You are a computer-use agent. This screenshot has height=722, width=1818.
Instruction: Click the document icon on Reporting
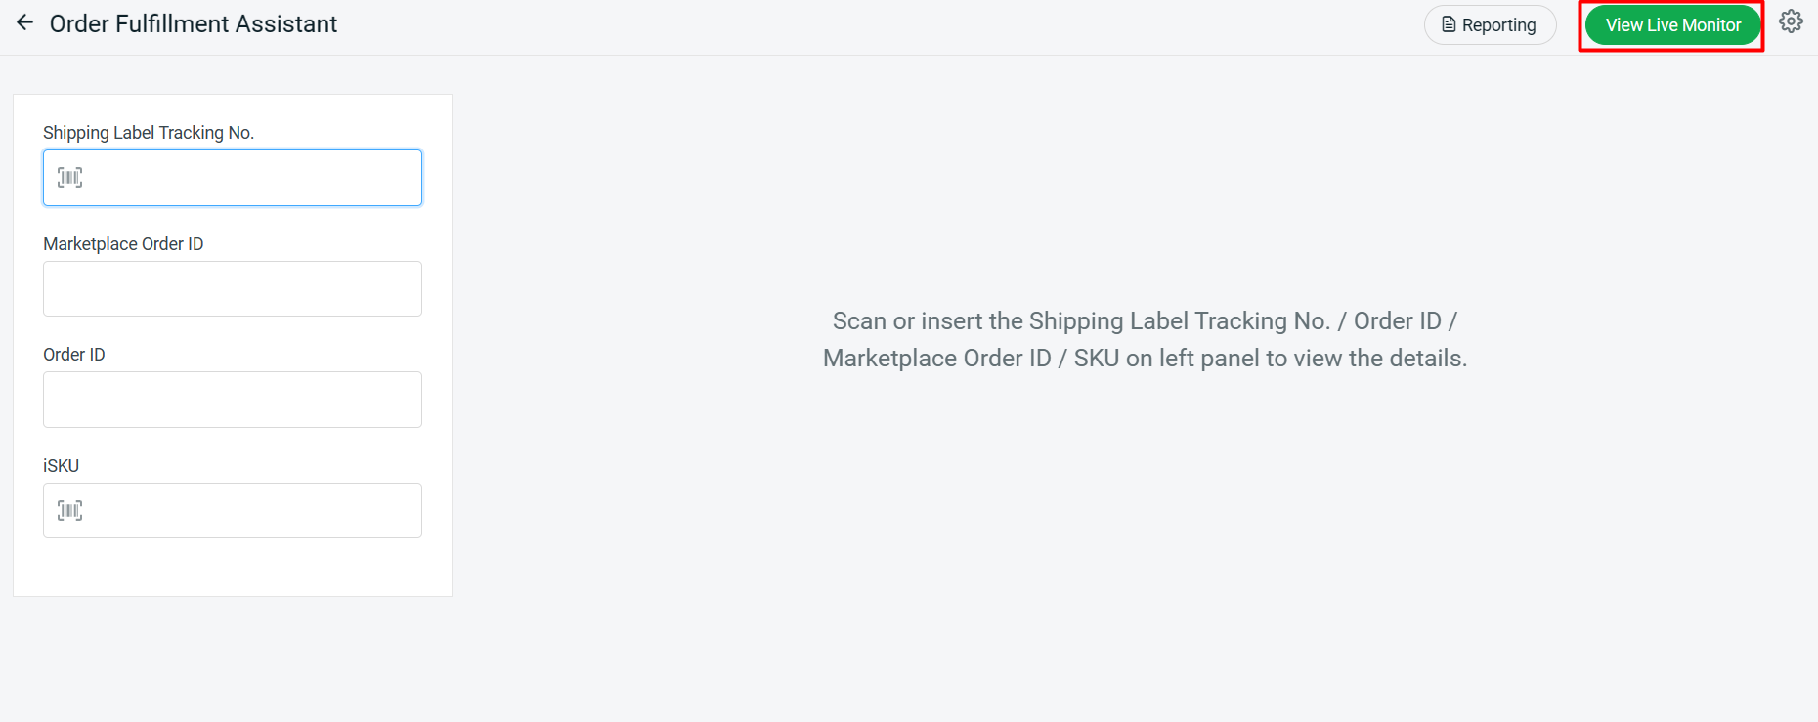[x=1449, y=25]
